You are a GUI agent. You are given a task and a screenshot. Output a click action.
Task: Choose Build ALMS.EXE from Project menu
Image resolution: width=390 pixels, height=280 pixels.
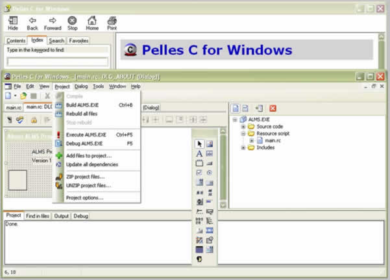(x=97, y=105)
